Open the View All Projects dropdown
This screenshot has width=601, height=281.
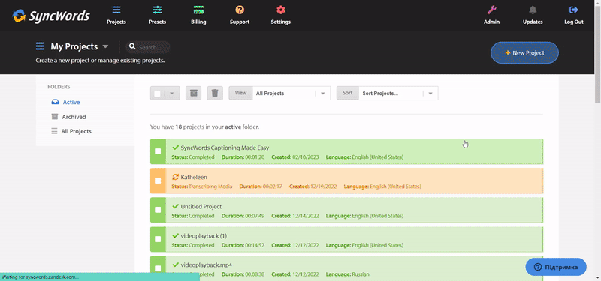pos(291,93)
